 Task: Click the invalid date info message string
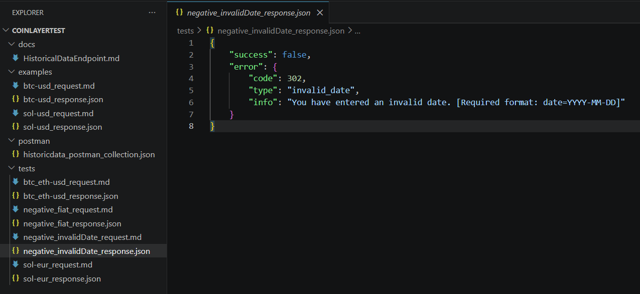[x=456, y=103]
